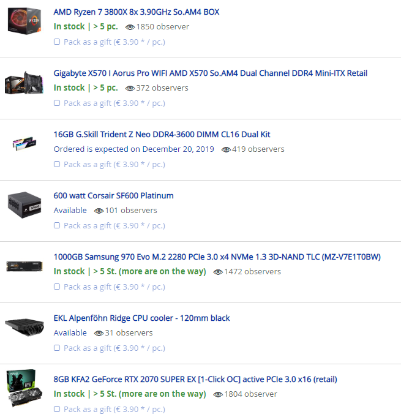Click the eye icon beside 31 observers

coord(99,333)
